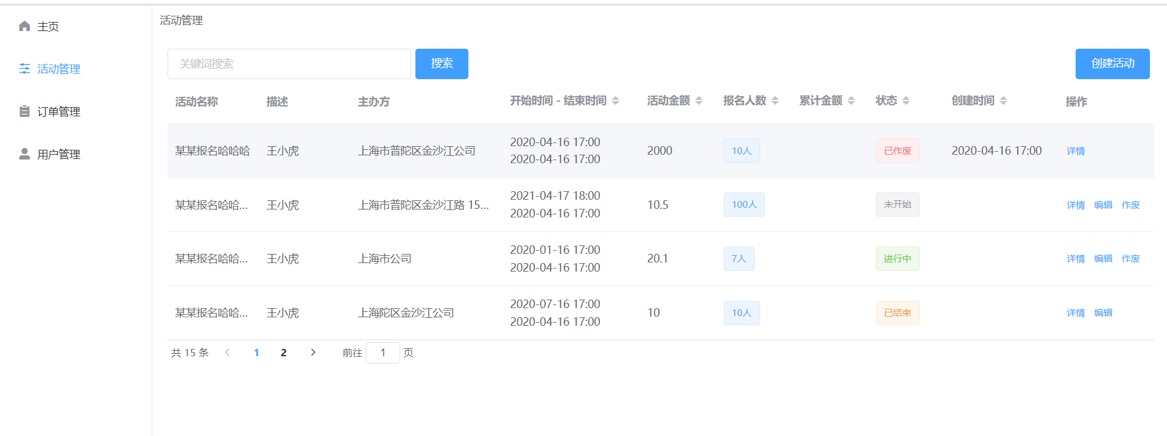
Task: Click organizer 上海市普陀区金沙江公司
Action: pos(417,151)
